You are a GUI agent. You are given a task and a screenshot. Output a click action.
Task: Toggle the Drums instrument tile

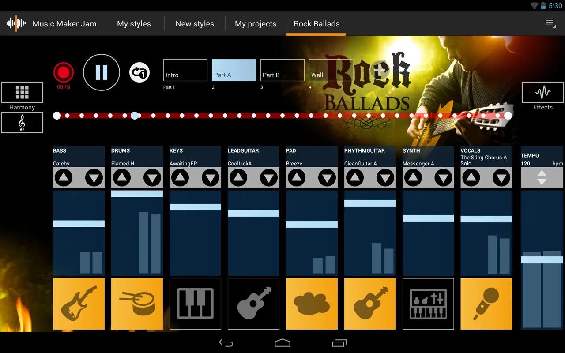point(137,304)
